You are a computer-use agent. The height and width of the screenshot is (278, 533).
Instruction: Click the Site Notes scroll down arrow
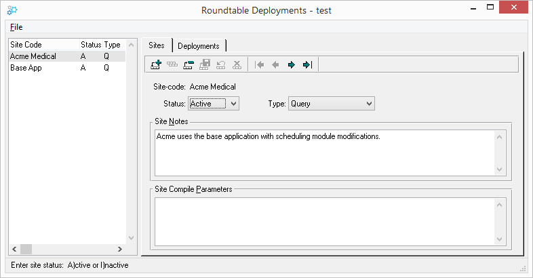(x=499, y=170)
